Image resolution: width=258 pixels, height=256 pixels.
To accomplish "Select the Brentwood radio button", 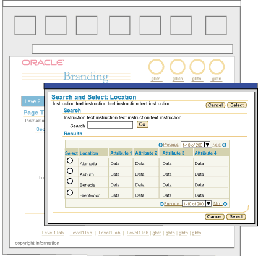I will (70, 193).
